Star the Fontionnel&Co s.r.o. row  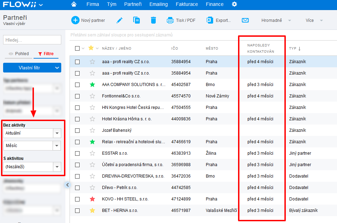92,96
